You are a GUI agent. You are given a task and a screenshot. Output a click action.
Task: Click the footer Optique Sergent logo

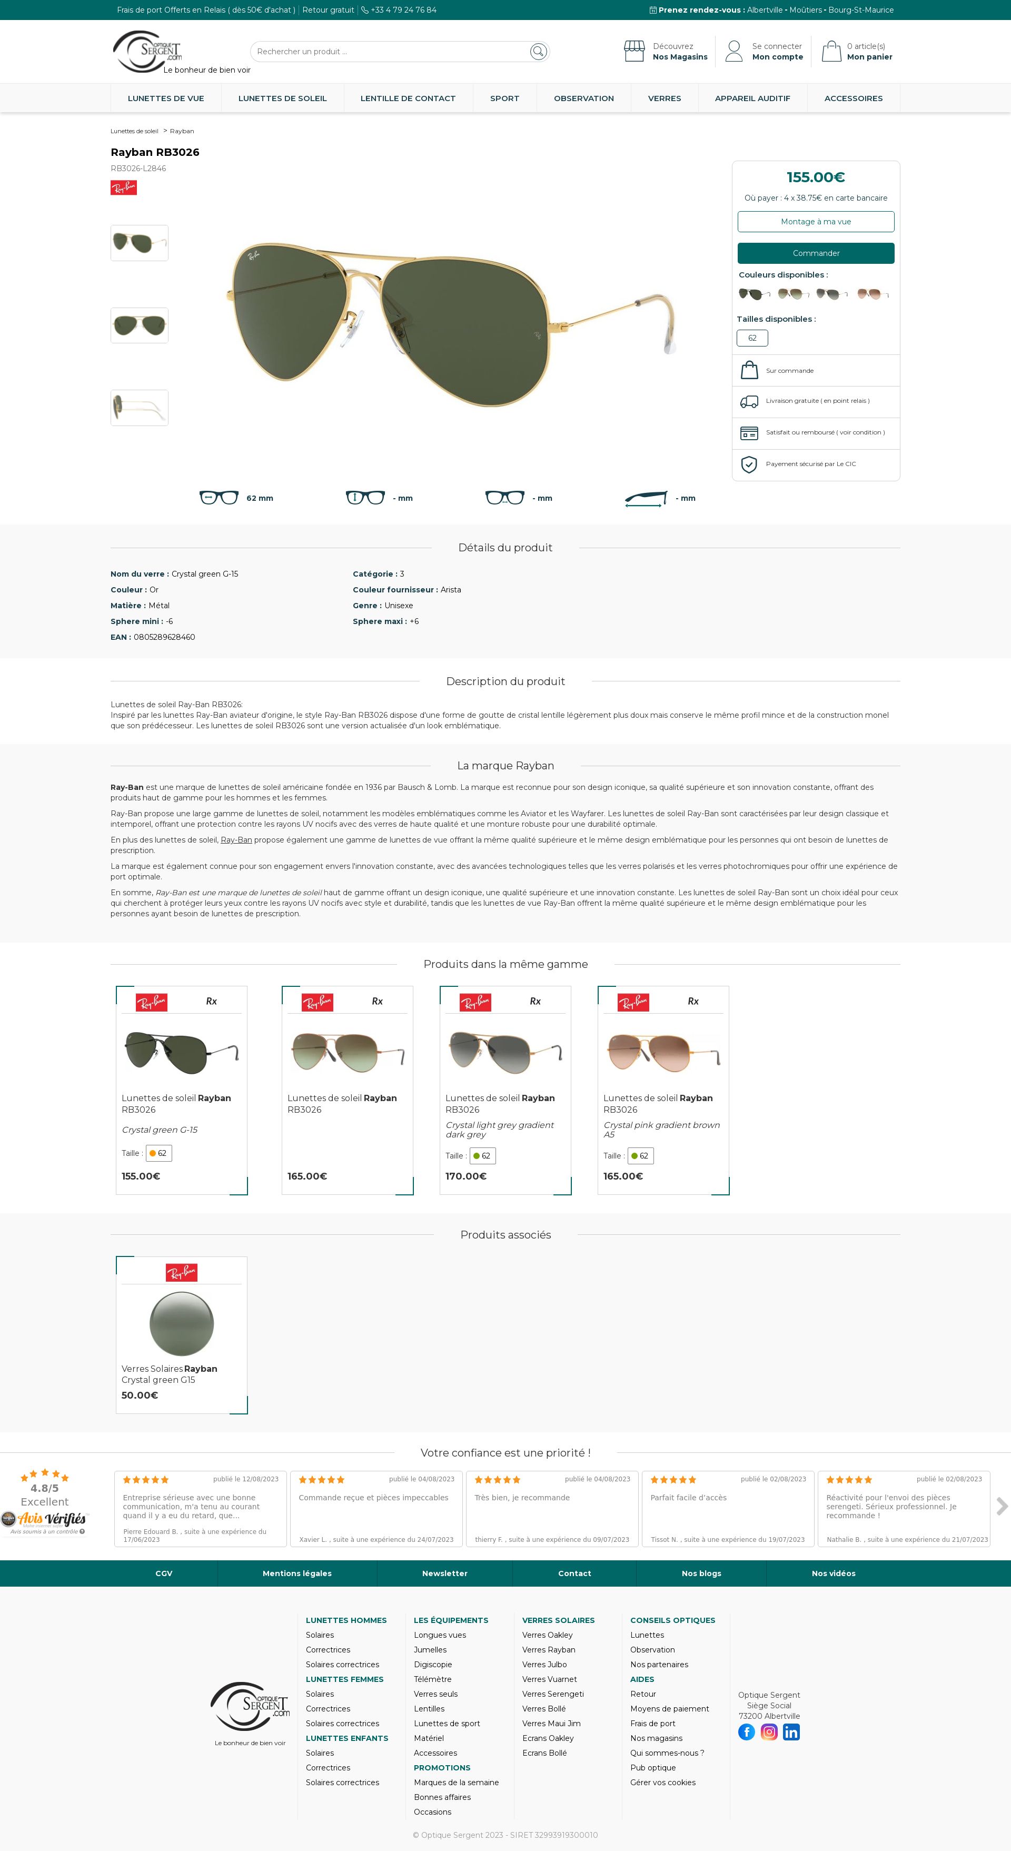click(x=250, y=1706)
